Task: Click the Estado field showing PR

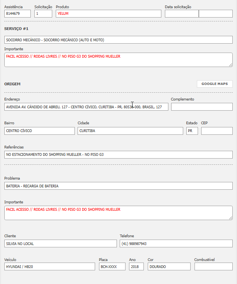Action: (192, 131)
